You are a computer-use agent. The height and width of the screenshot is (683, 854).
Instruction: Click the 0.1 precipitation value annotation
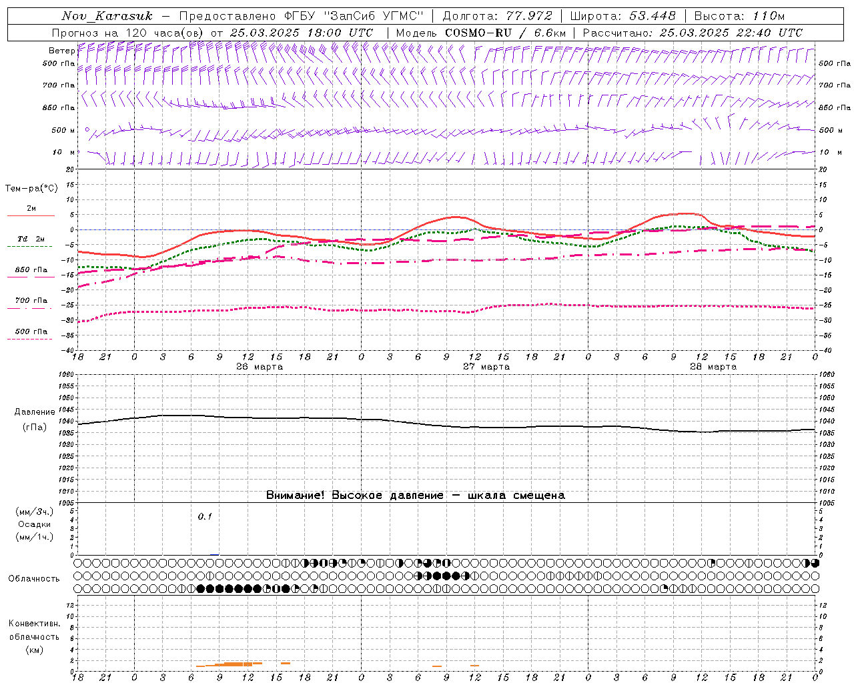(x=205, y=516)
